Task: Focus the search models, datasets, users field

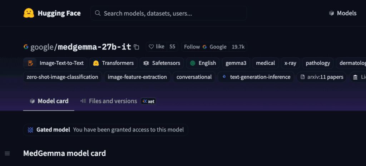Action: point(169,13)
